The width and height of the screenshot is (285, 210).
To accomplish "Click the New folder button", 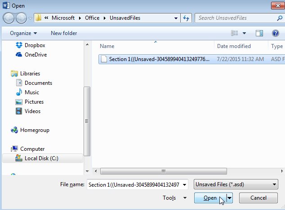I will (64, 33).
